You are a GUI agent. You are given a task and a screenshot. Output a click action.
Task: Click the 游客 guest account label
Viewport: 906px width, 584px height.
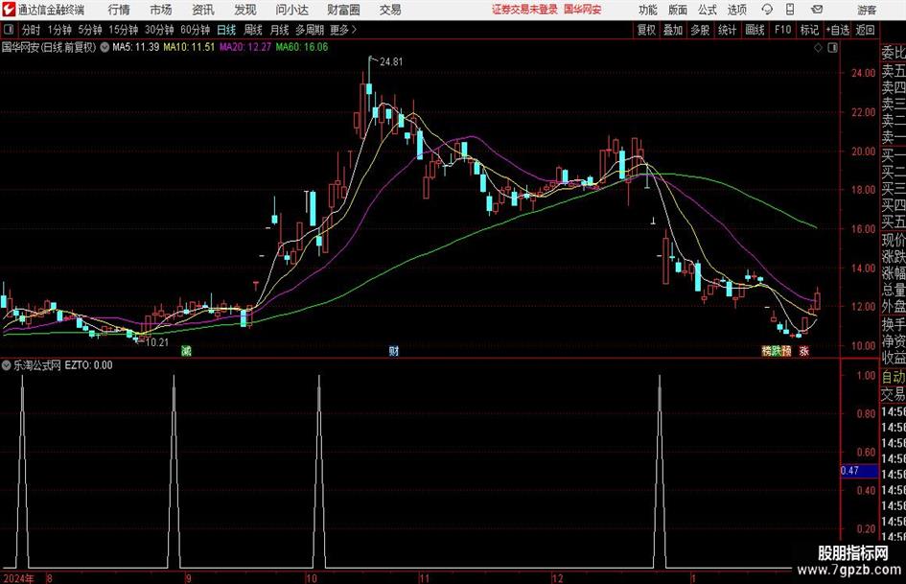click(867, 10)
